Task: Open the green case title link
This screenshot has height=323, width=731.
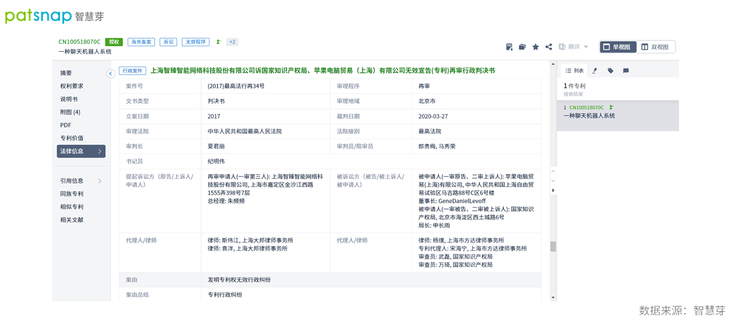Action: pyautogui.click(x=323, y=71)
